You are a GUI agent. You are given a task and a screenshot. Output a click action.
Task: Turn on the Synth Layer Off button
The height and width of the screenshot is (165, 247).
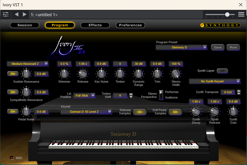coord(222,71)
